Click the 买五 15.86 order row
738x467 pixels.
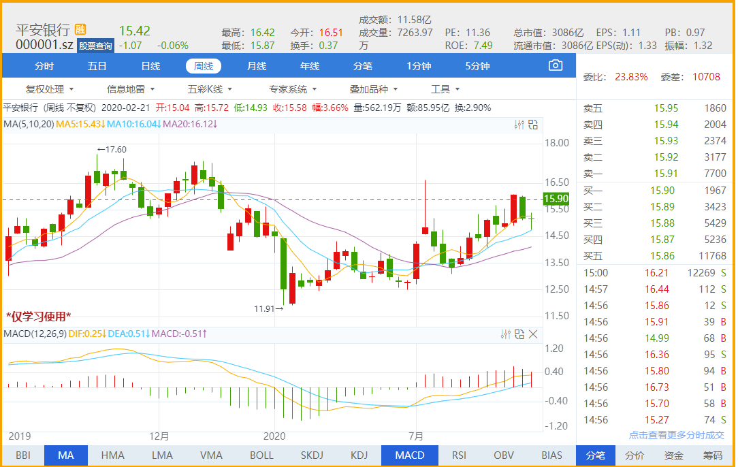tap(655, 256)
